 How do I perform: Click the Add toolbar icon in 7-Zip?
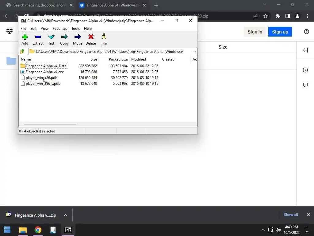(x=25, y=37)
